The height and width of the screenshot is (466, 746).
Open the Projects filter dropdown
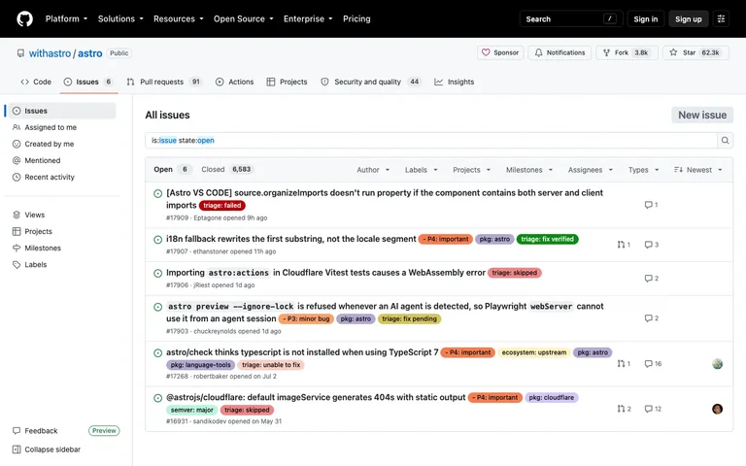pos(471,170)
